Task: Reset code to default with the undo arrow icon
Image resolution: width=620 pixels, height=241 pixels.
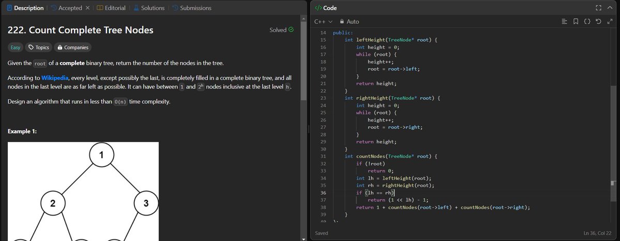Action: coord(598,22)
